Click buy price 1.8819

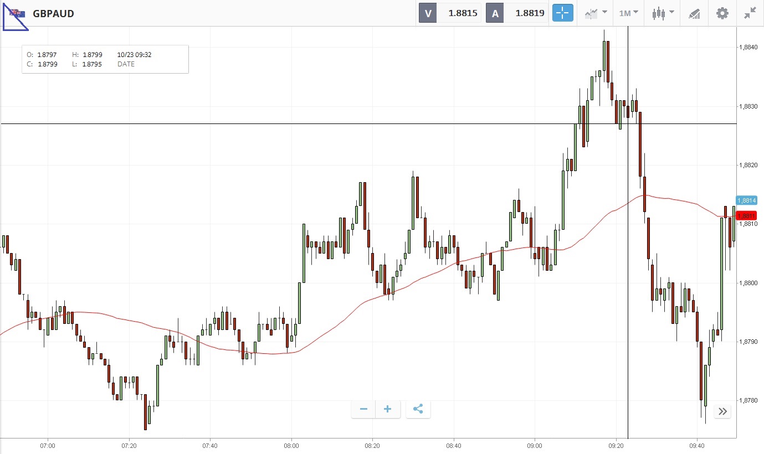[x=530, y=13]
